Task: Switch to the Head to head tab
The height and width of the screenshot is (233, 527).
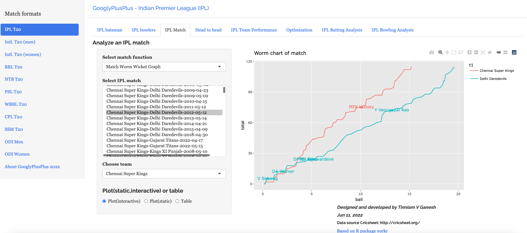Action: point(208,30)
